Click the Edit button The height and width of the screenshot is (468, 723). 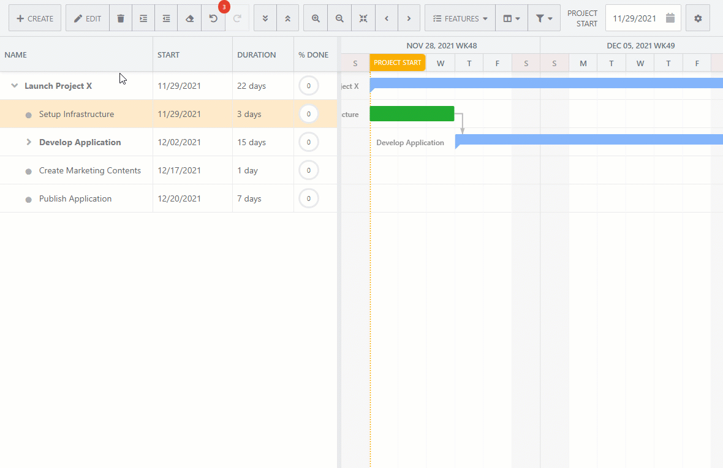(x=88, y=18)
